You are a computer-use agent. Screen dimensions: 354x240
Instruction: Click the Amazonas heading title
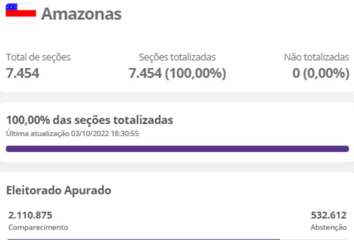[81, 14]
